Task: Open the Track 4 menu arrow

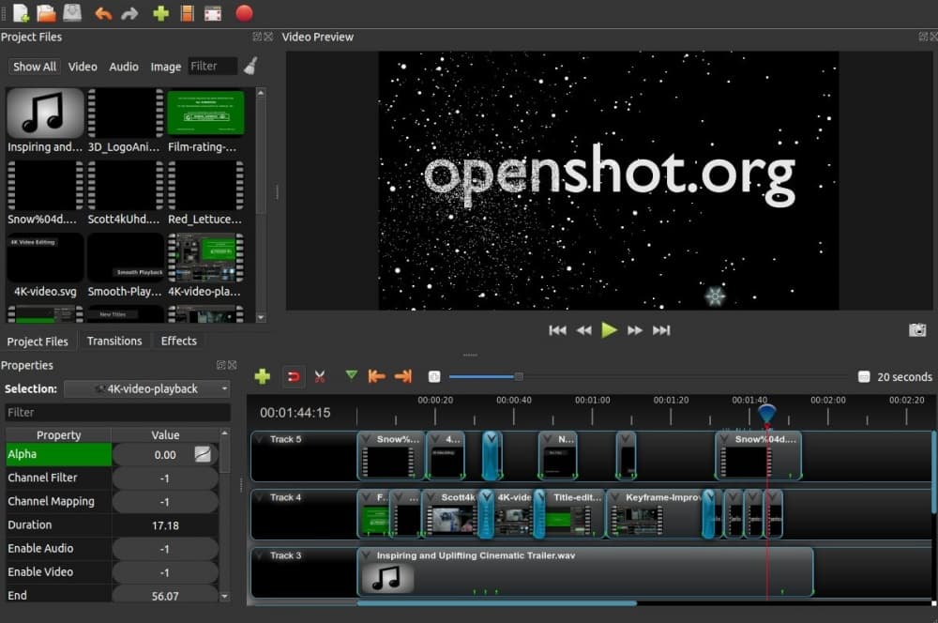Action: click(x=260, y=497)
